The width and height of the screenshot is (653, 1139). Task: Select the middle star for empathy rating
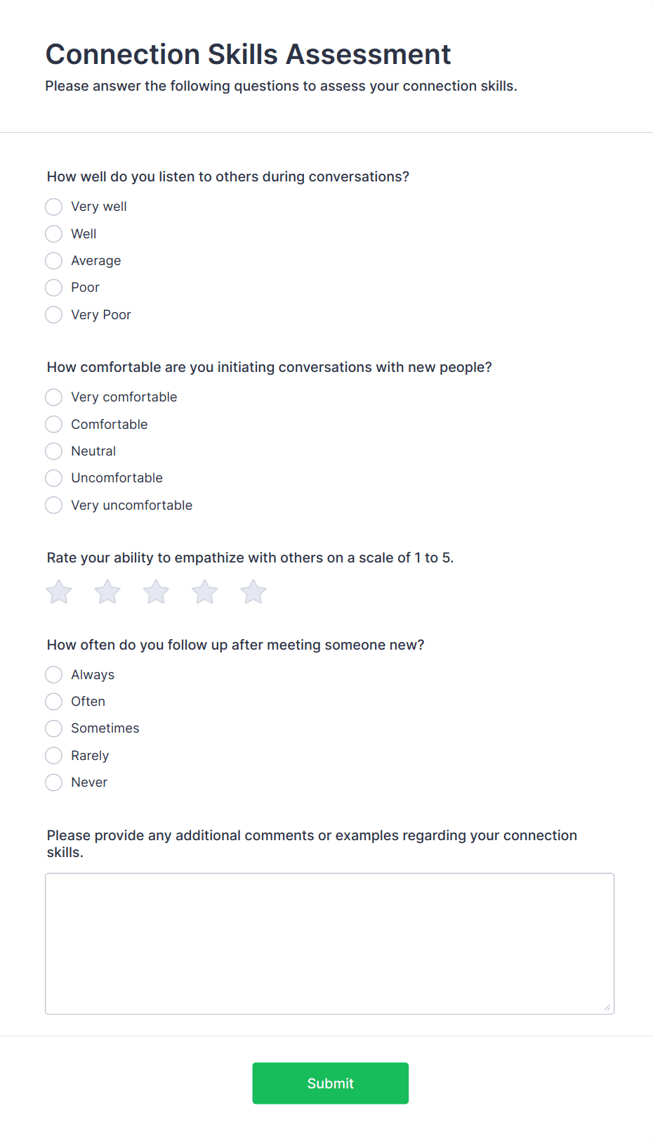click(x=156, y=591)
